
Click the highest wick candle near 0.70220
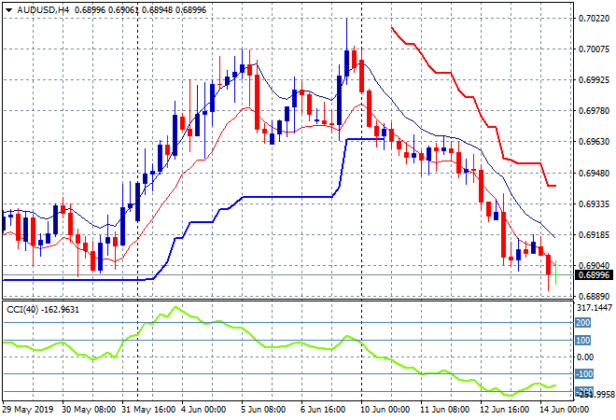tap(346, 51)
